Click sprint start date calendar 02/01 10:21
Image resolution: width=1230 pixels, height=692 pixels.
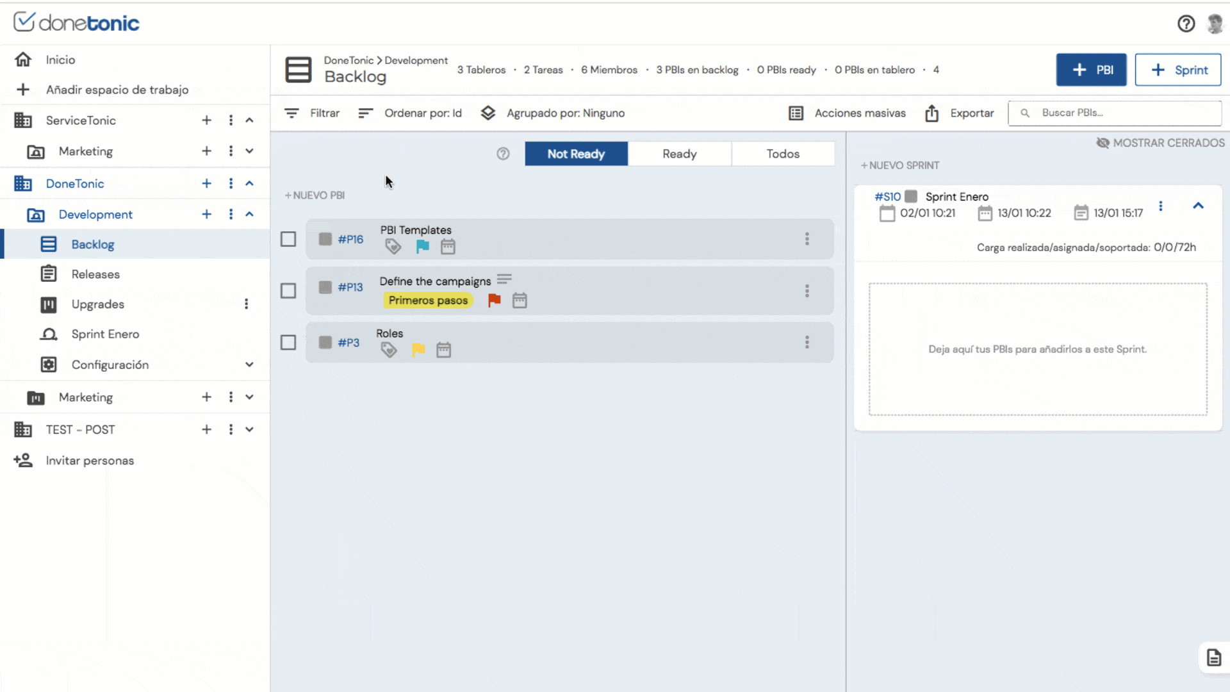point(887,213)
